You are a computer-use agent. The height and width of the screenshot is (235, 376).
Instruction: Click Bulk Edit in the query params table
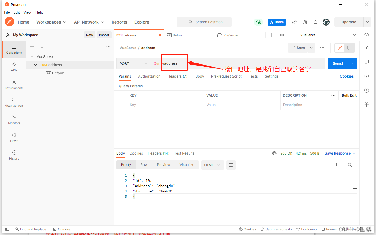click(x=349, y=95)
